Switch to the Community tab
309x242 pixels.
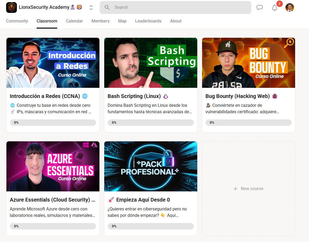click(17, 21)
